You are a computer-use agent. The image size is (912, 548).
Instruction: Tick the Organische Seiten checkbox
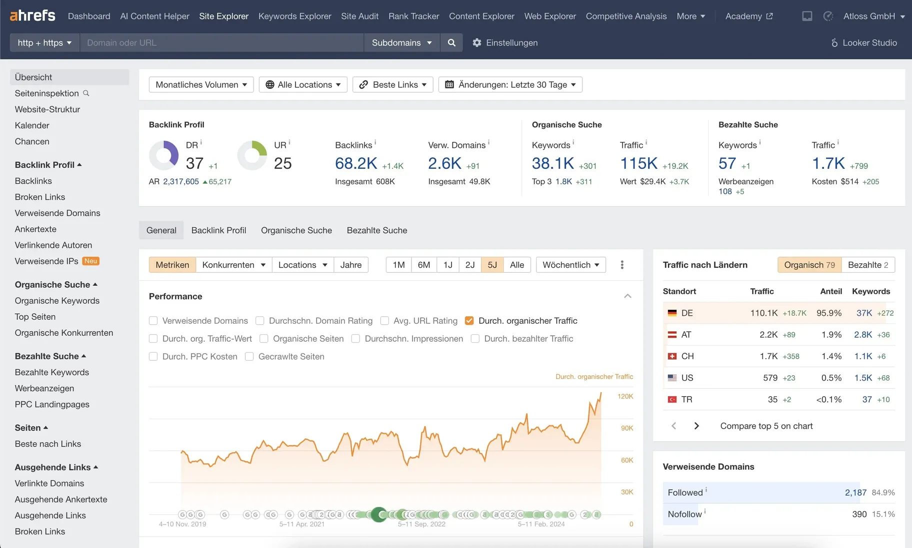pos(264,339)
